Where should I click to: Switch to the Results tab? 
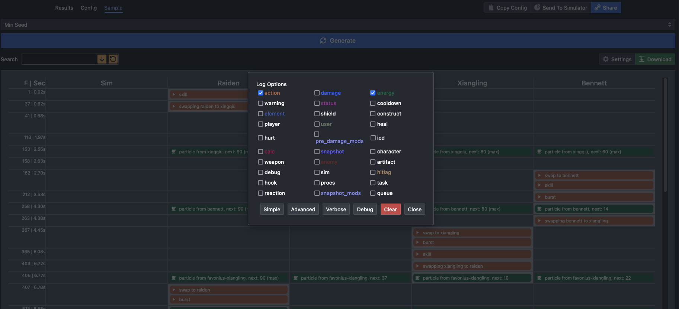point(64,8)
